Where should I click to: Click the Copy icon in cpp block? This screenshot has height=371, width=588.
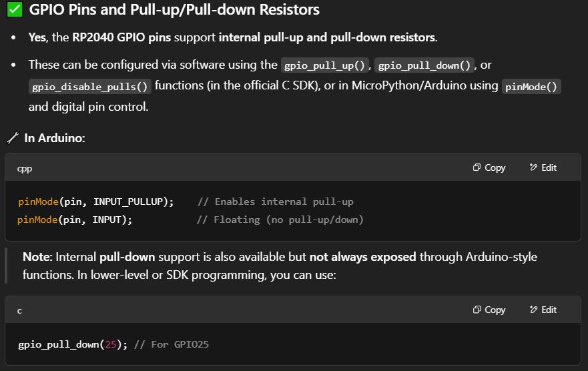477,167
